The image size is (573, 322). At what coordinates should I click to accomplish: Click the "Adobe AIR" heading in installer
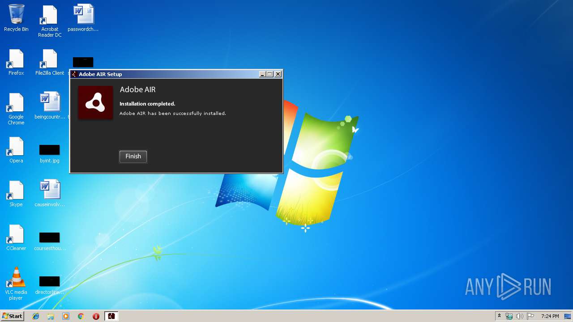pos(137,89)
